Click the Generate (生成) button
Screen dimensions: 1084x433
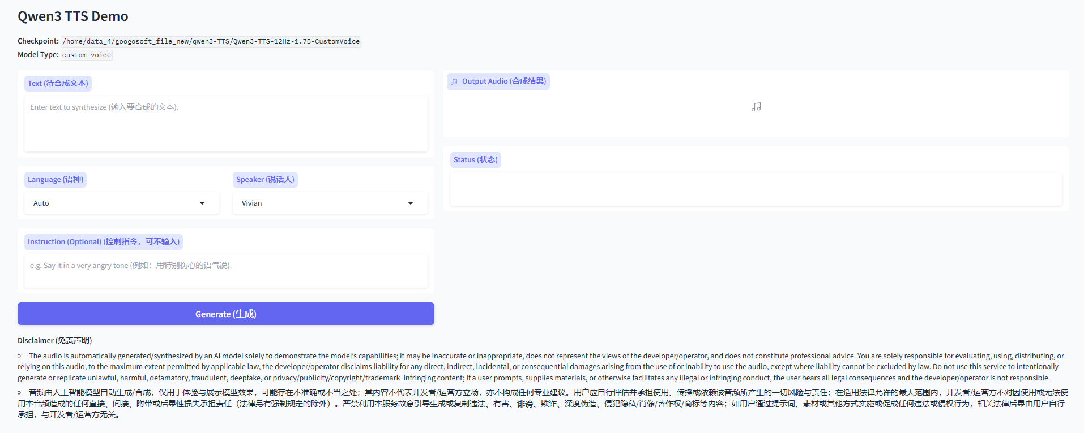coord(226,314)
